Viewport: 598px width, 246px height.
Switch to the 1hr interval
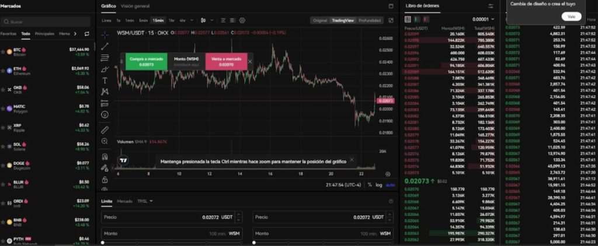coord(172,20)
